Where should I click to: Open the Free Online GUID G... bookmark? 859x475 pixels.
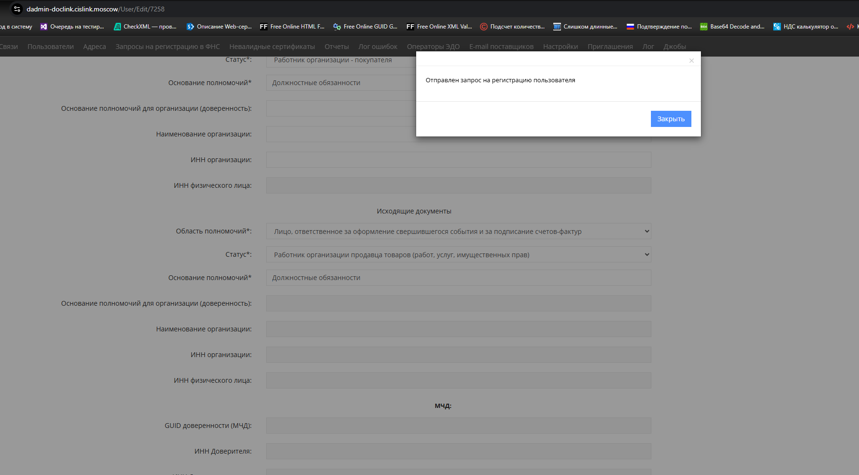point(366,27)
